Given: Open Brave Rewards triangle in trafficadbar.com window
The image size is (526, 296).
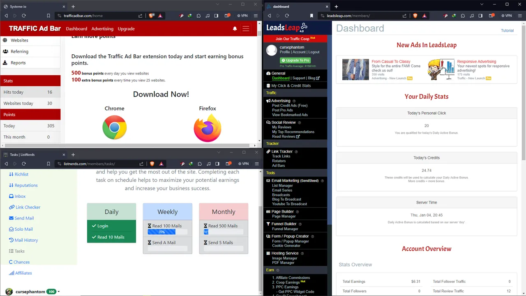Looking at the screenshot, I should click(x=160, y=16).
